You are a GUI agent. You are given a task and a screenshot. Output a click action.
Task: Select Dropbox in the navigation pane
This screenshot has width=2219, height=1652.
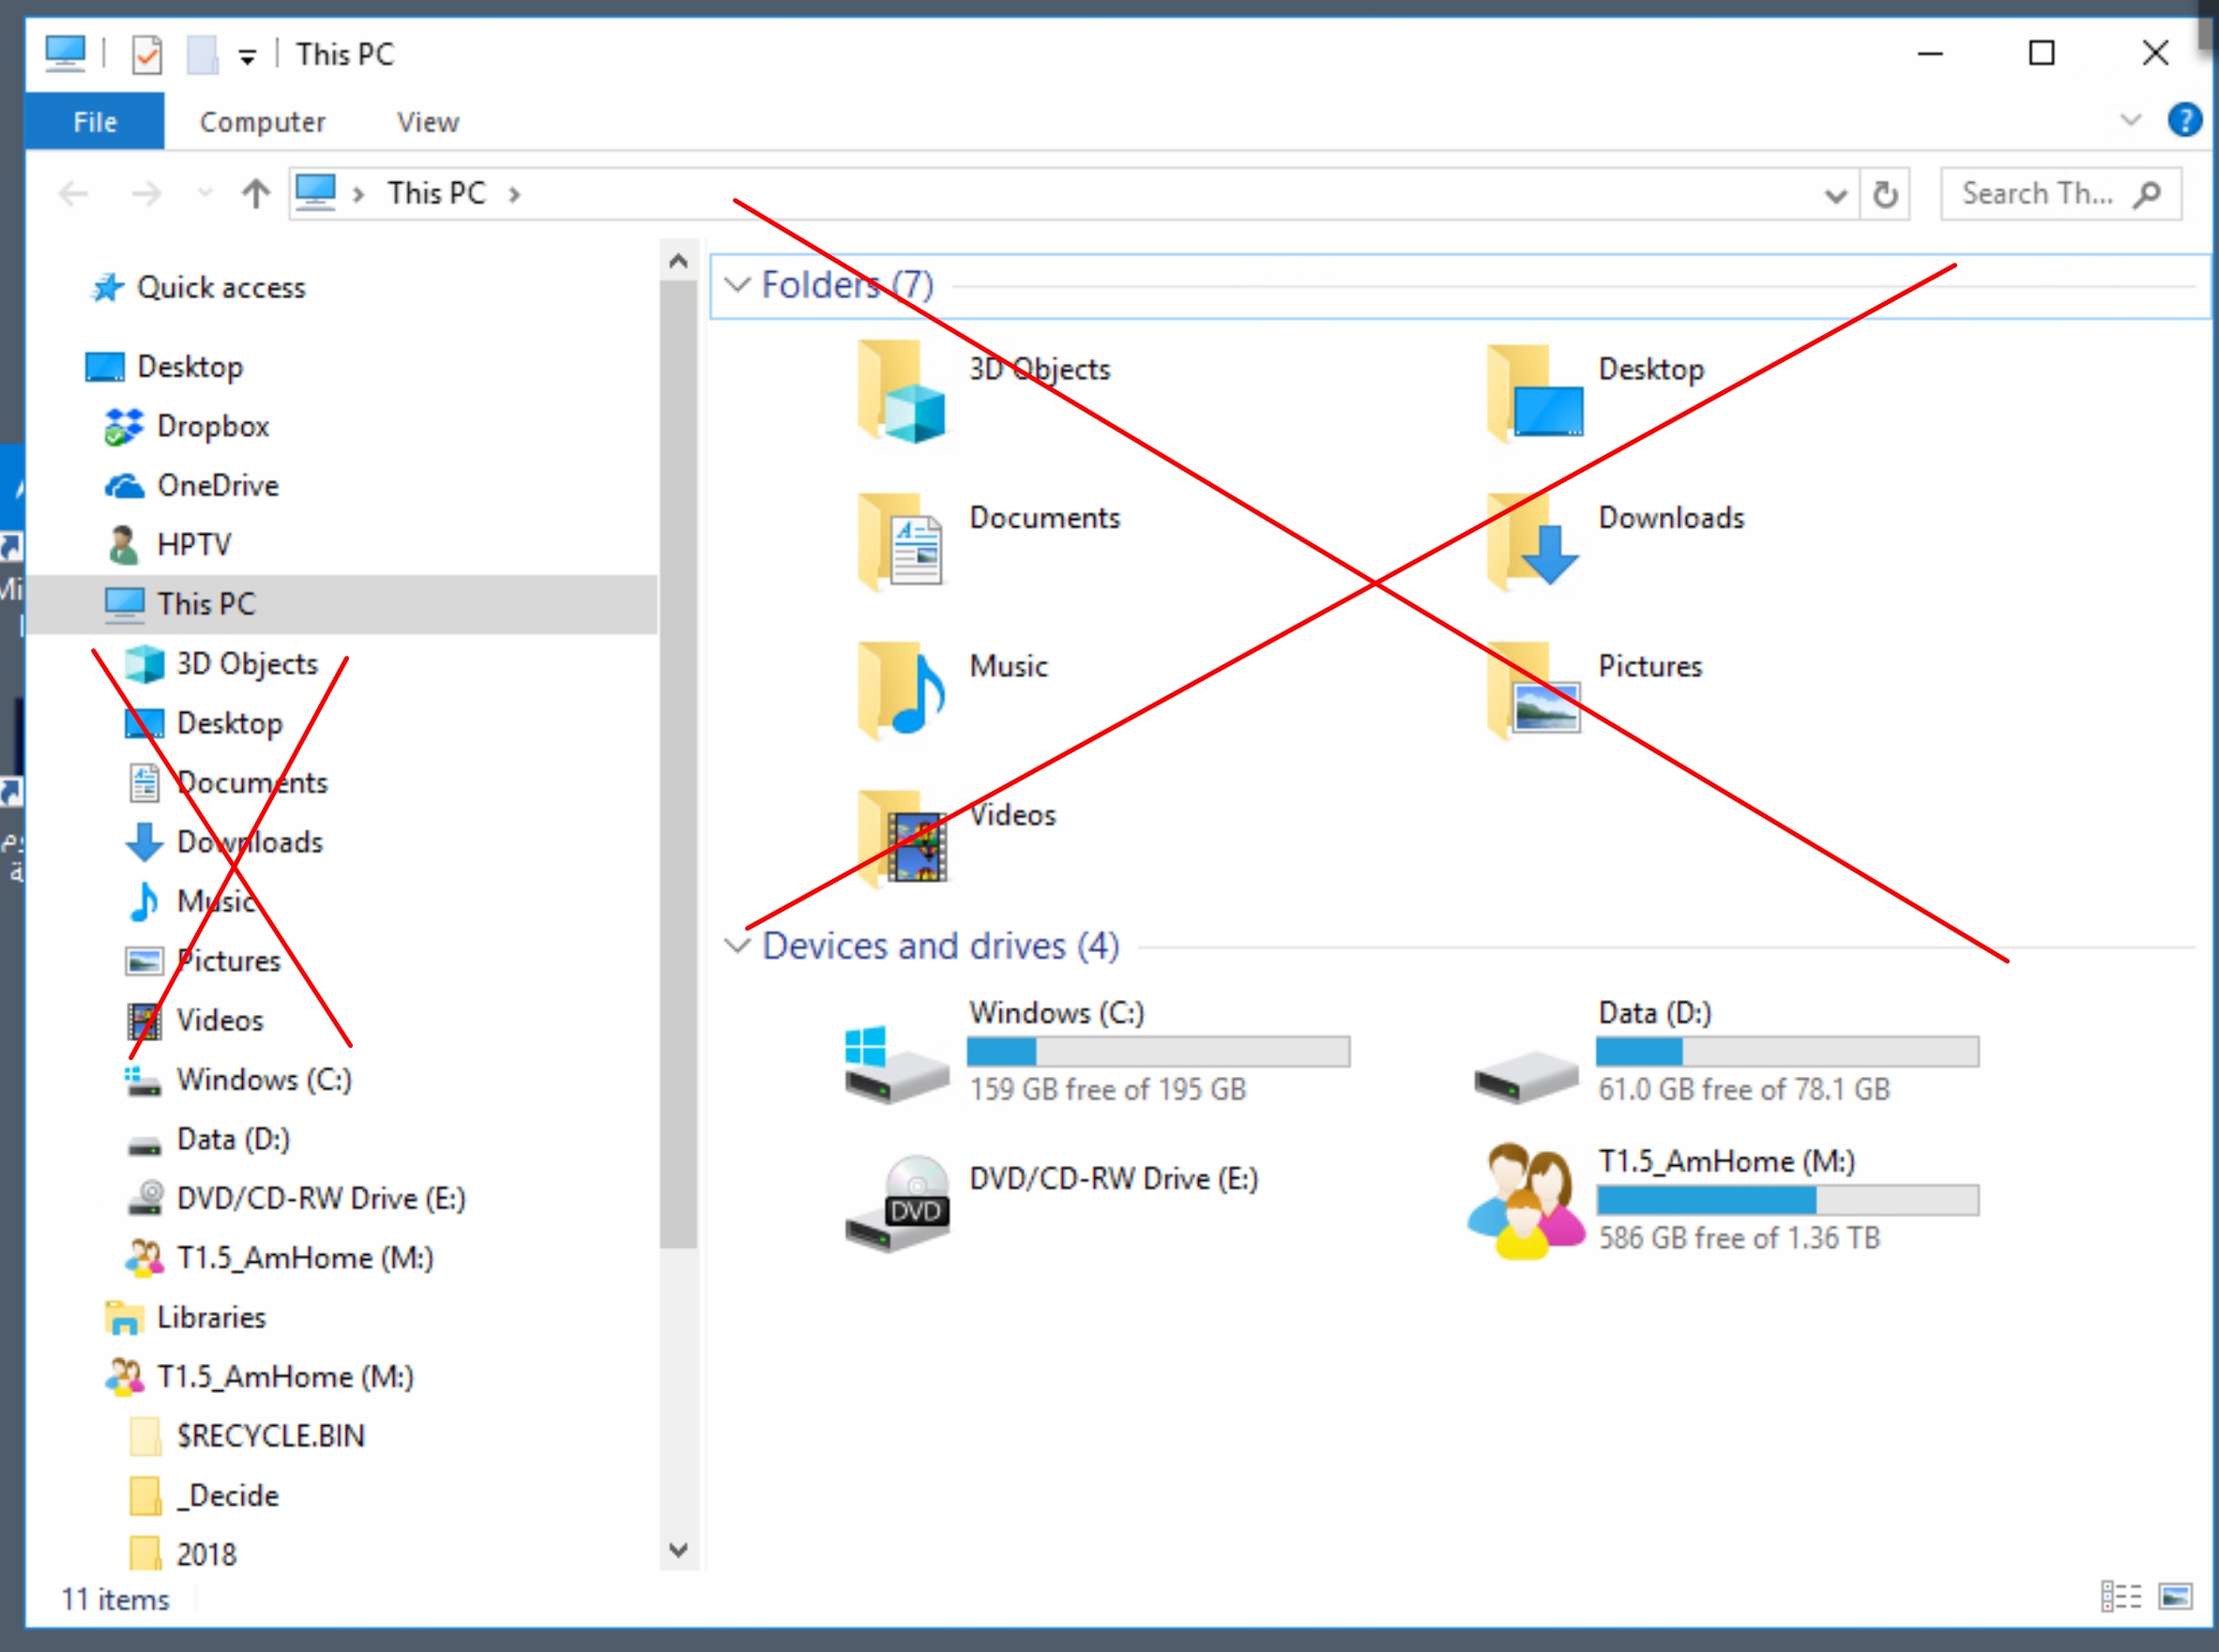(212, 426)
